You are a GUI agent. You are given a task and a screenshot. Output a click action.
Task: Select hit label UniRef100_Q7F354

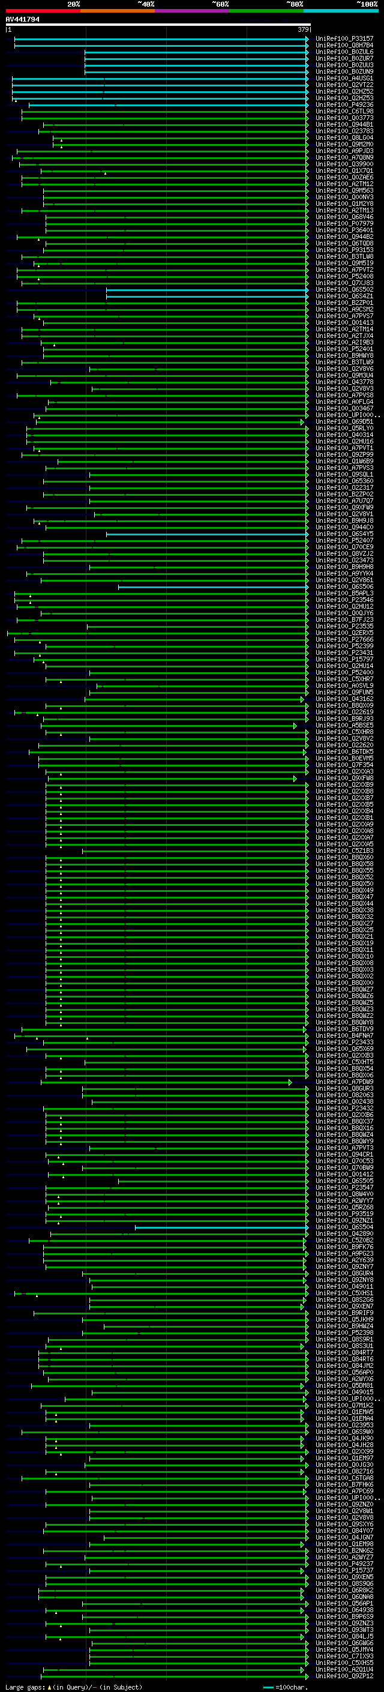coord(344,765)
